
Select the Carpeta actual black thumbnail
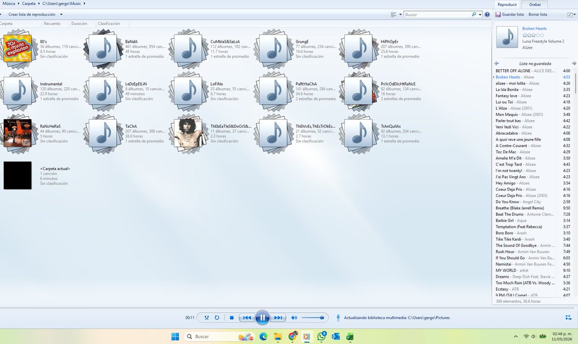17,175
